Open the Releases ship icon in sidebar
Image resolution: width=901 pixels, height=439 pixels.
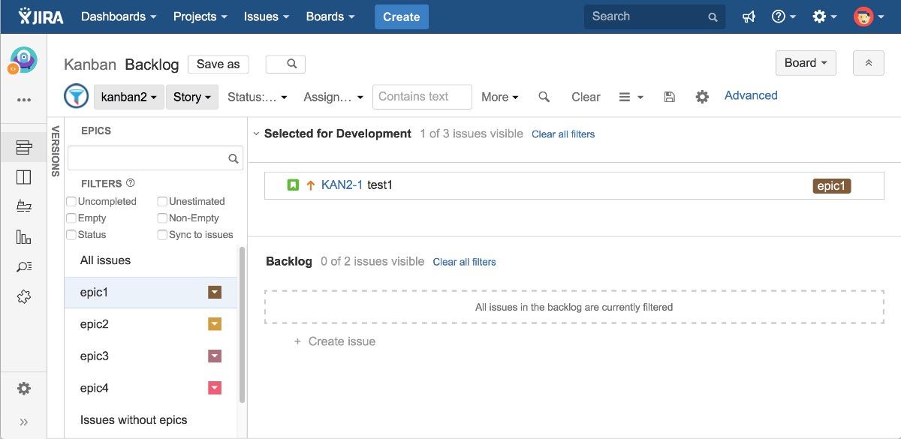pos(23,207)
